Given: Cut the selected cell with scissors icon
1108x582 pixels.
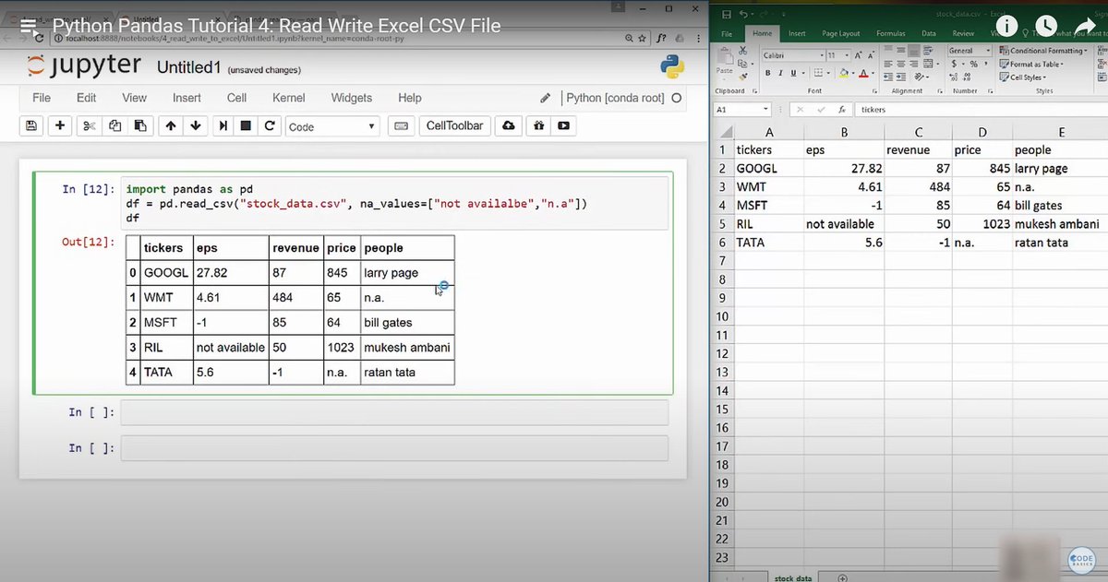Looking at the screenshot, I should (89, 126).
